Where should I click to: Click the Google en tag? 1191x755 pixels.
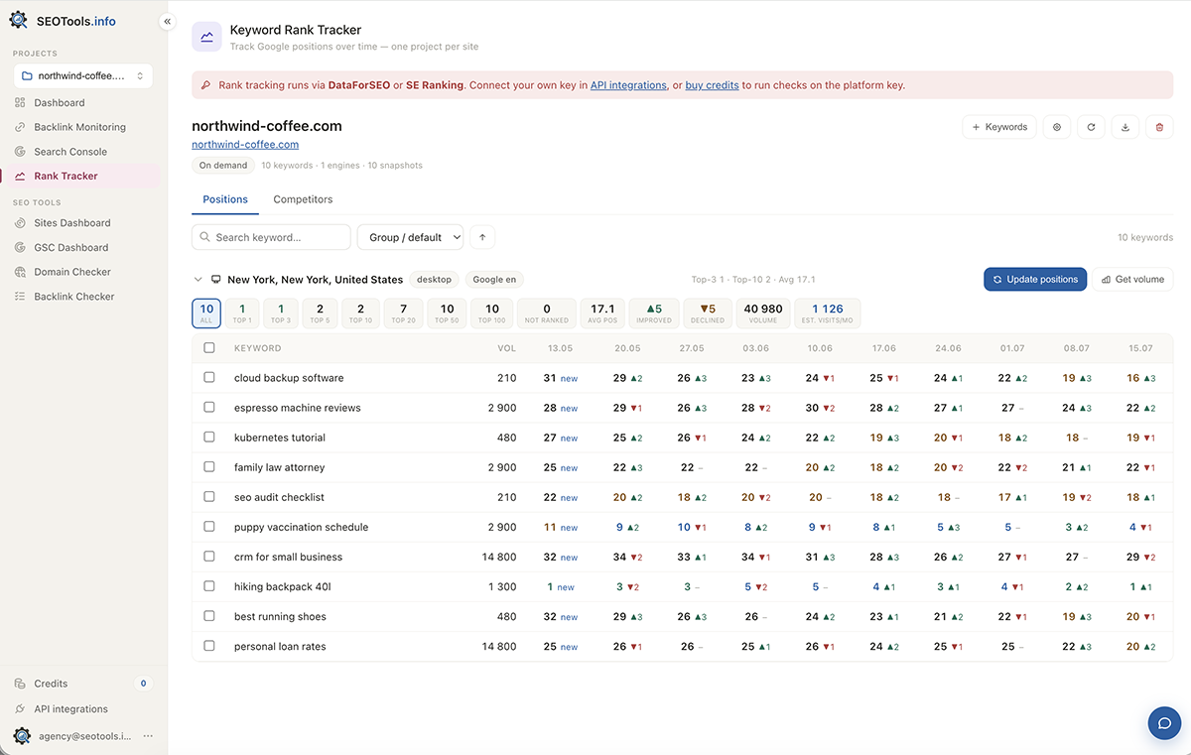pos(494,280)
